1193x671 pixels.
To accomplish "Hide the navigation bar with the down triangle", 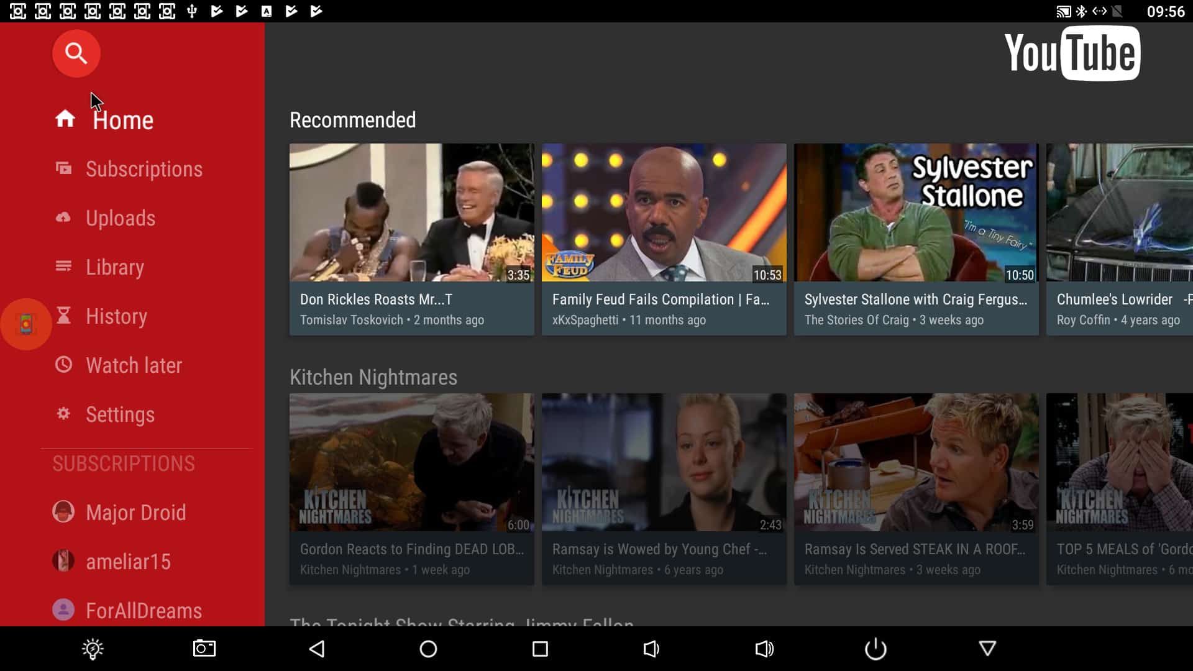I will pos(987,649).
